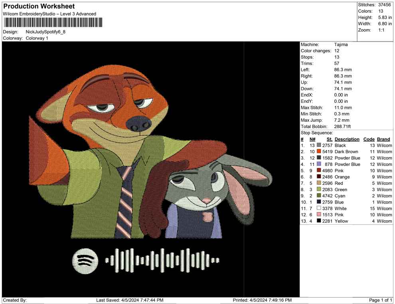The width and height of the screenshot is (395, 304).
Task: Select the Yellow row in stop sequence
Action: tap(346, 221)
